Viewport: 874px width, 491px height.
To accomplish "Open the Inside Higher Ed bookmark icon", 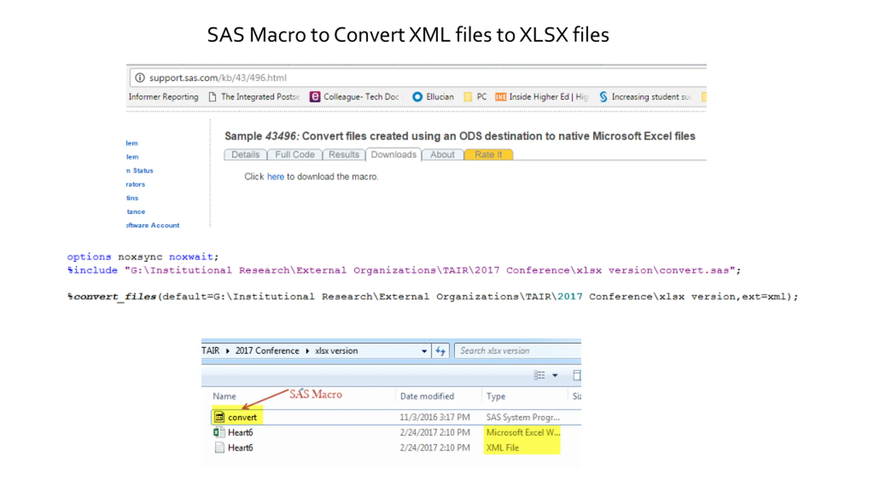I will click(x=501, y=97).
